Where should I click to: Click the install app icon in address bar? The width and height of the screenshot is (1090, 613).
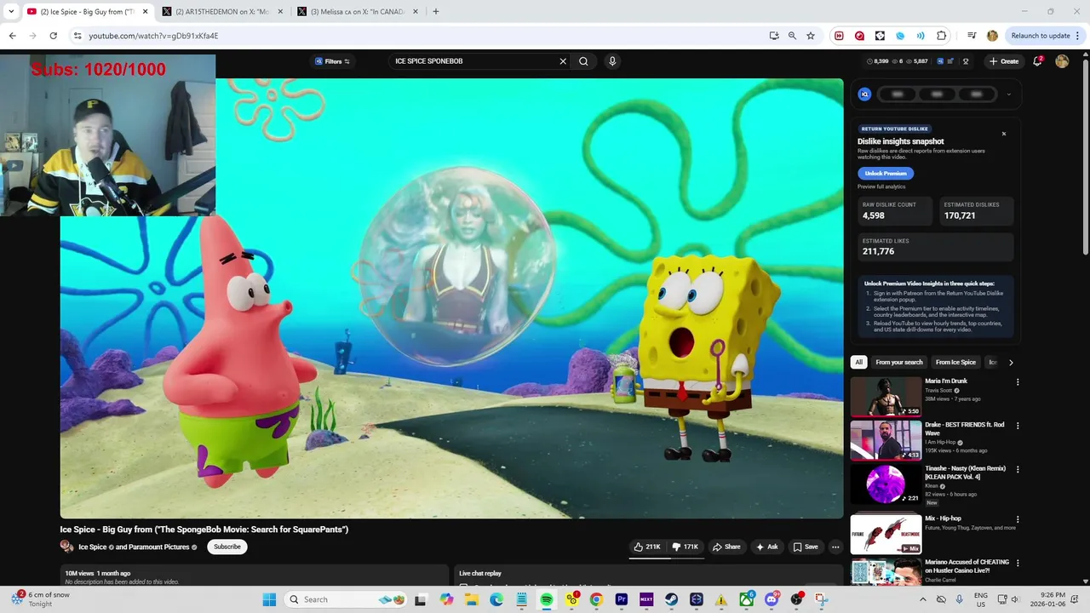click(773, 36)
